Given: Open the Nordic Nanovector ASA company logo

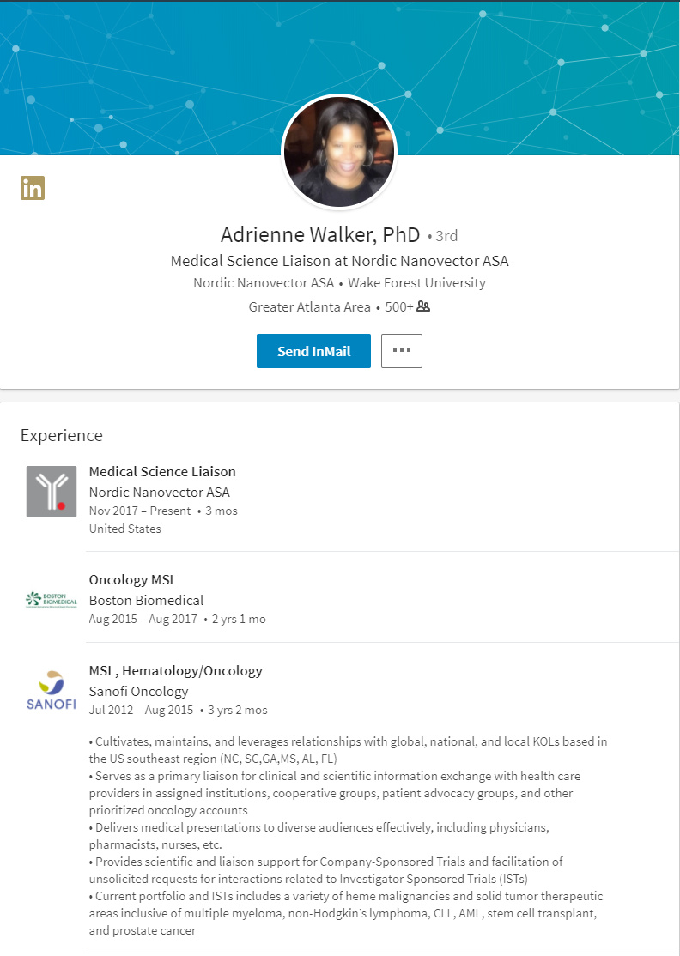Looking at the screenshot, I should point(52,492).
